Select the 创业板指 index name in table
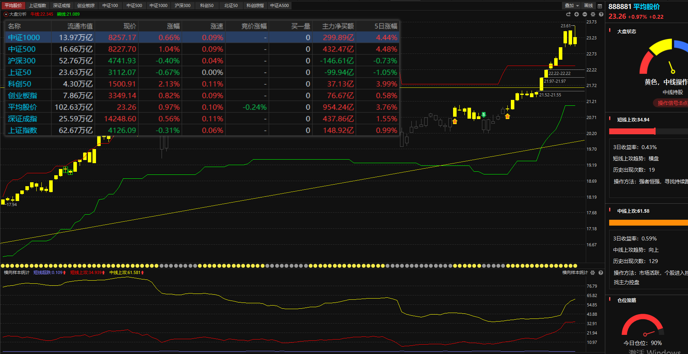This screenshot has width=688, height=354. 23,96
